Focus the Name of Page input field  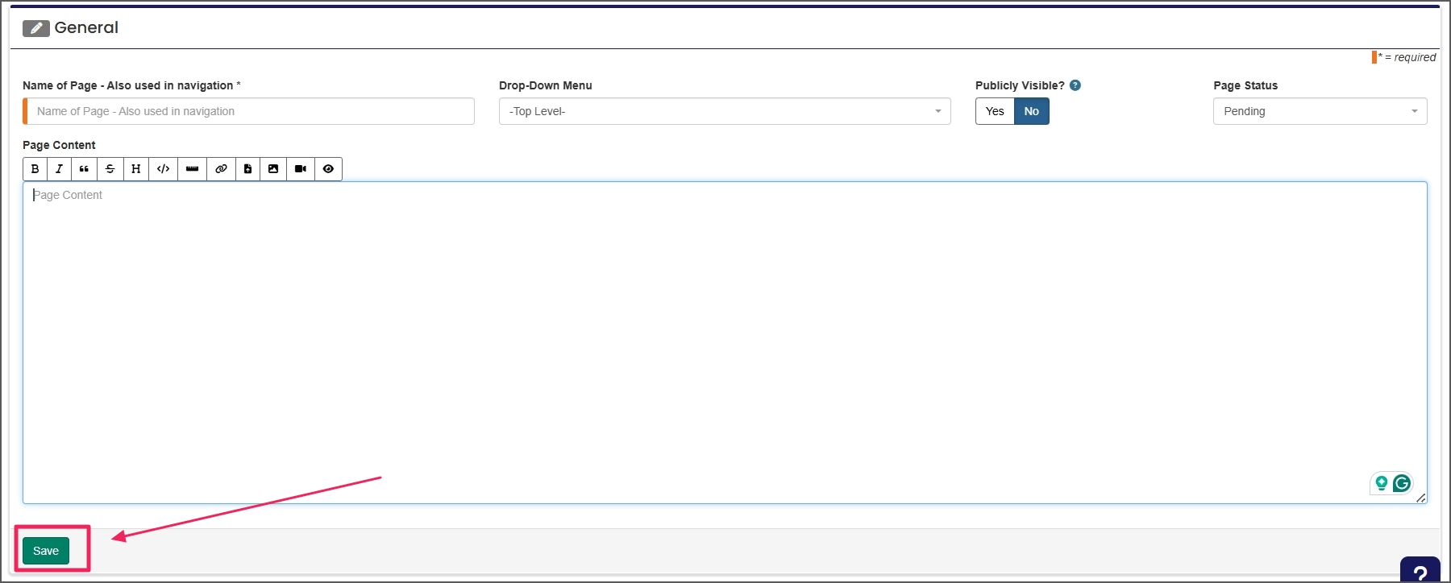click(250, 111)
